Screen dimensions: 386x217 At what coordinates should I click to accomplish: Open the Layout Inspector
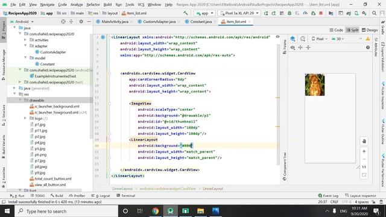point(361,195)
